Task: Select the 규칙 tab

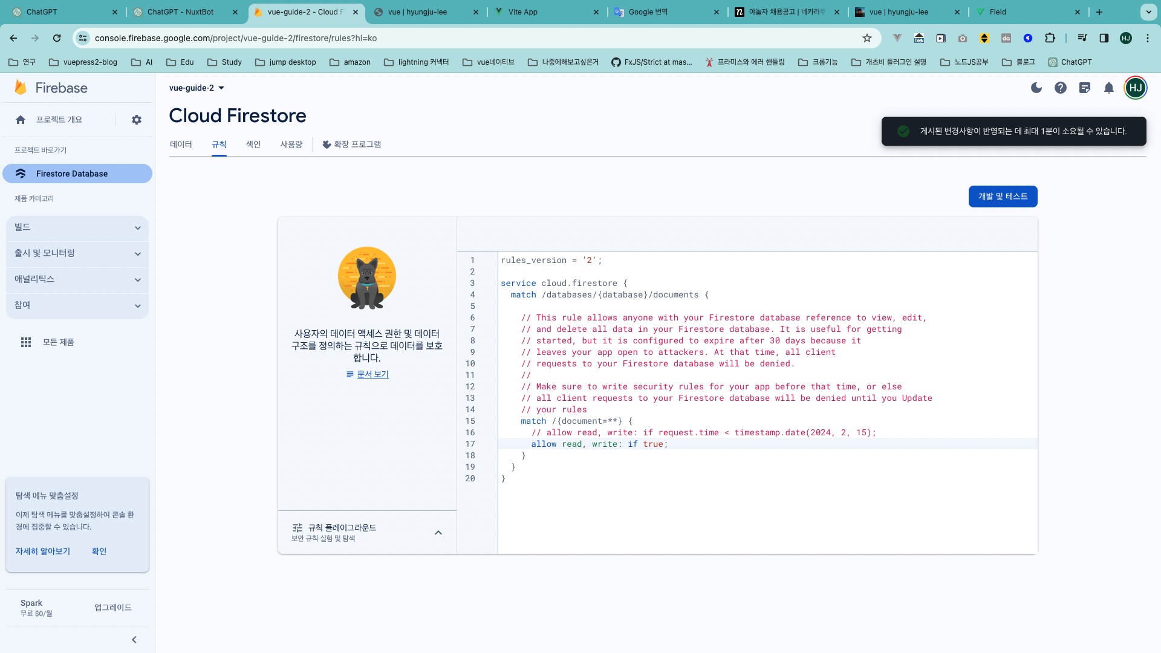Action: tap(219, 145)
